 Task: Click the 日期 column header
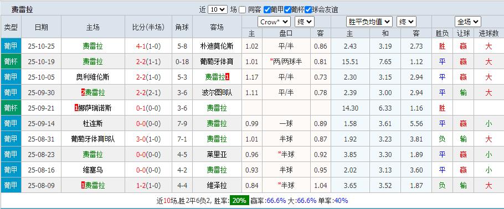click(x=41, y=27)
